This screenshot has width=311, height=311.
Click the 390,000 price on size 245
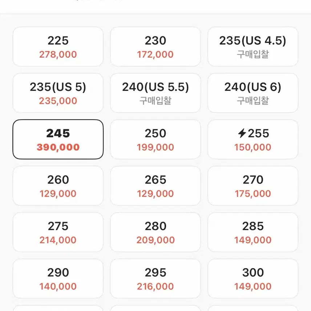click(58, 147)
